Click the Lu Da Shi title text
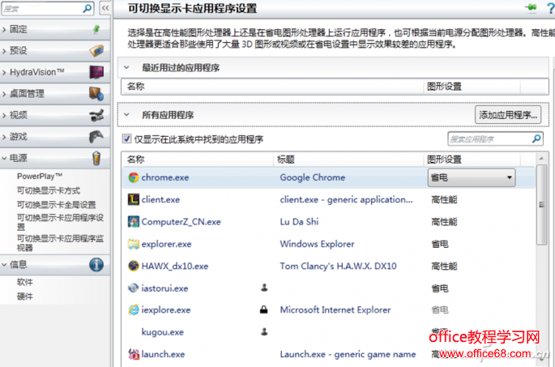 click(300, 222)
